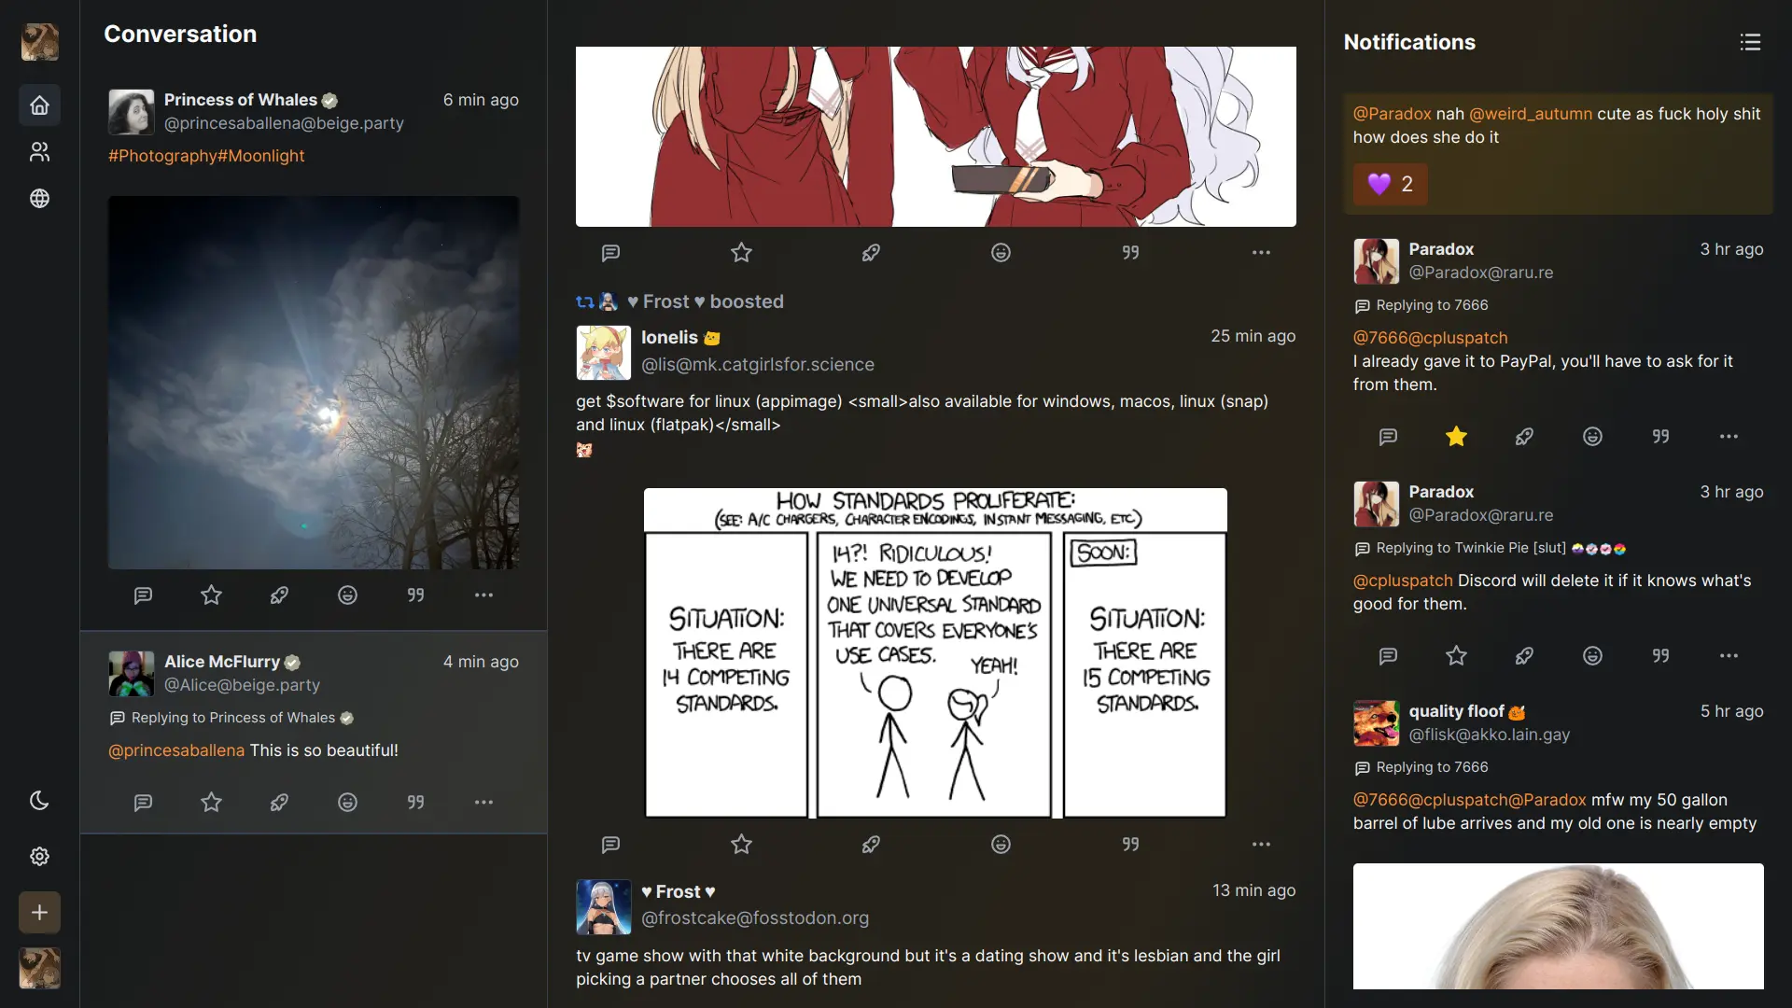1792x1008 pixels.
Task: Click the @princesaballena mention link in reply
Action: [x=176, y=750]
